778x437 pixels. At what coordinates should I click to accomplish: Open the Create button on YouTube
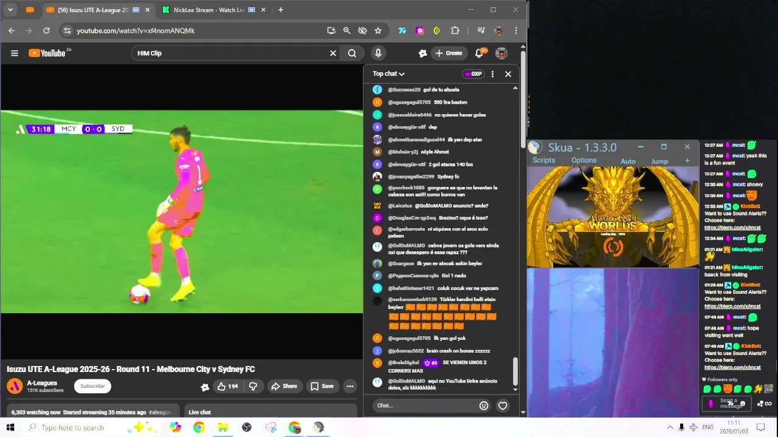click(x=449, y=53)
